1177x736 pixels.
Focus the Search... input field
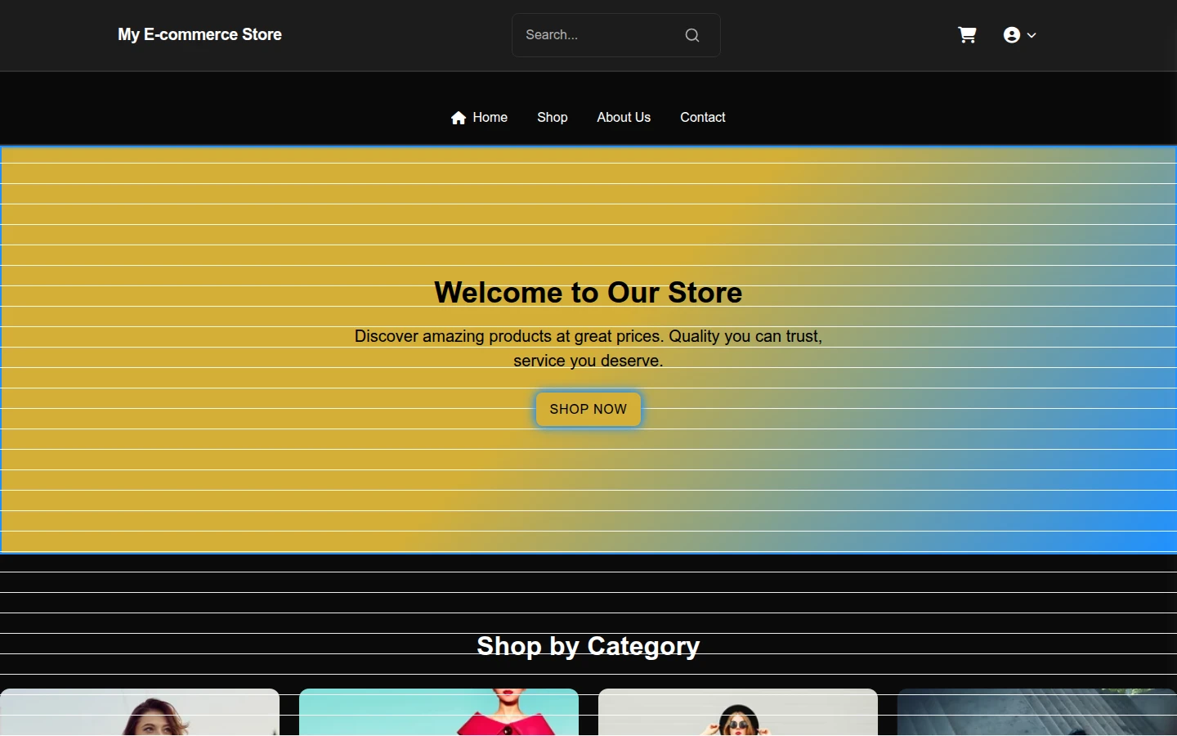click(601, 35)
